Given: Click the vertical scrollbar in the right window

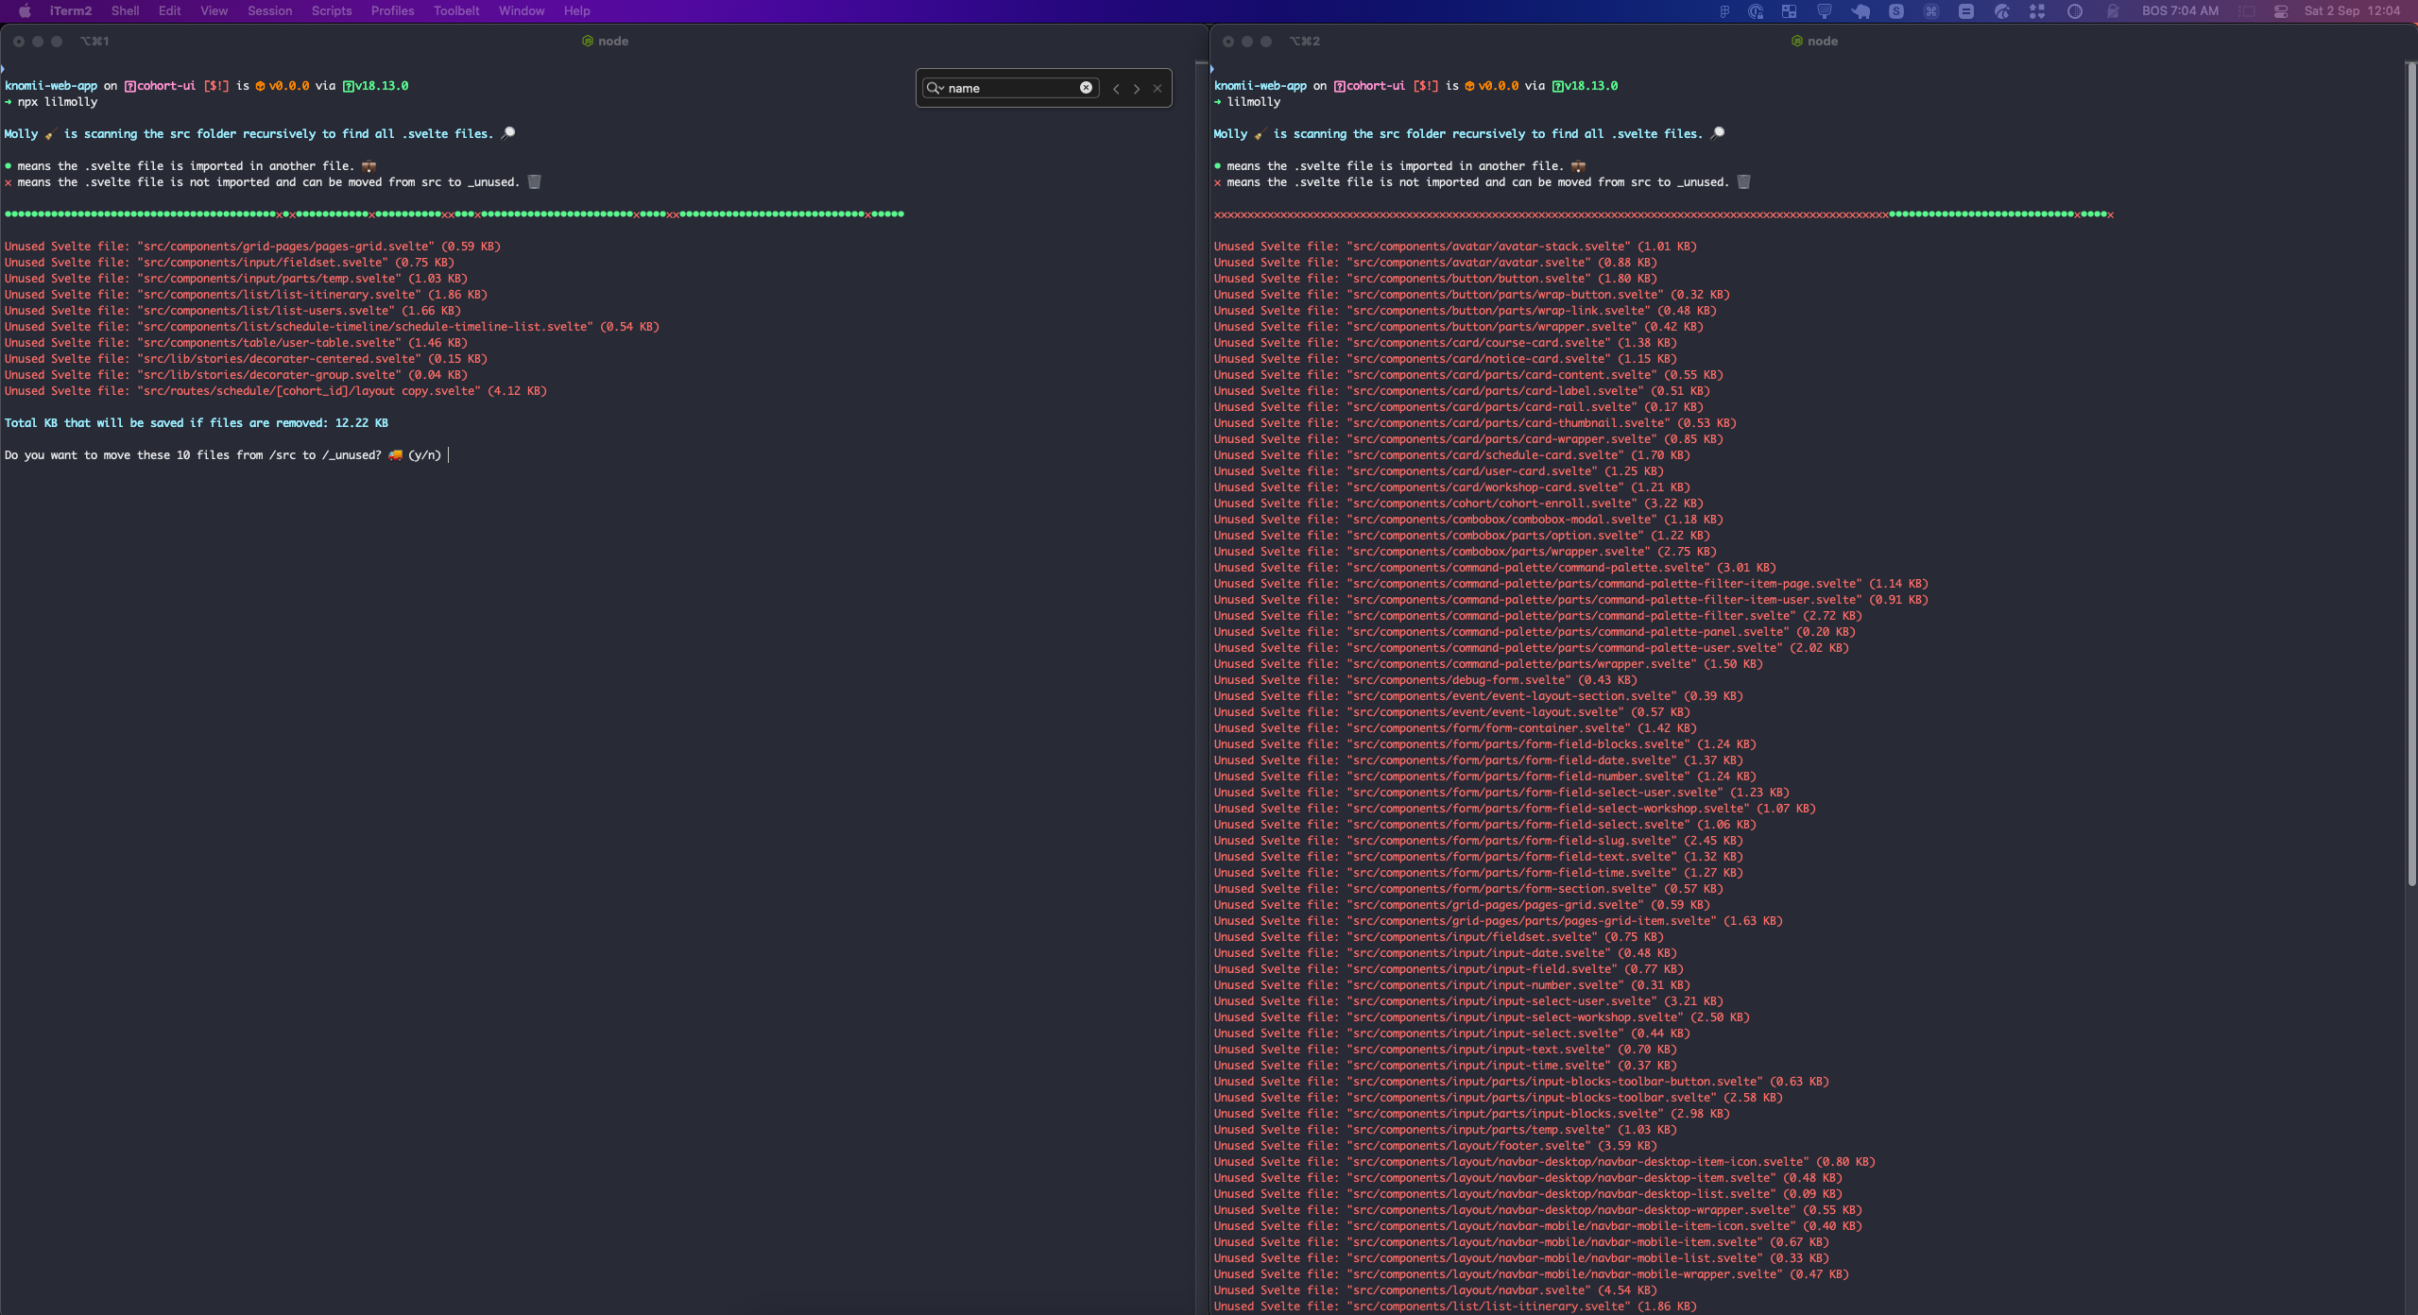Looking at the screenshot, I should point(2410,472).
